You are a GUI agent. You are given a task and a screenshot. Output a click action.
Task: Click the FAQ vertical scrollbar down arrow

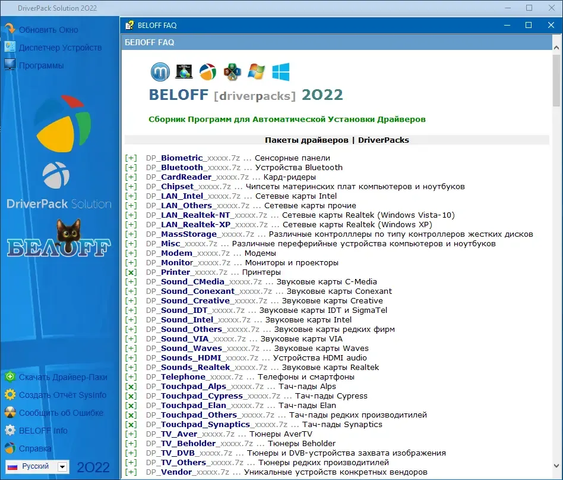[556, 466]
